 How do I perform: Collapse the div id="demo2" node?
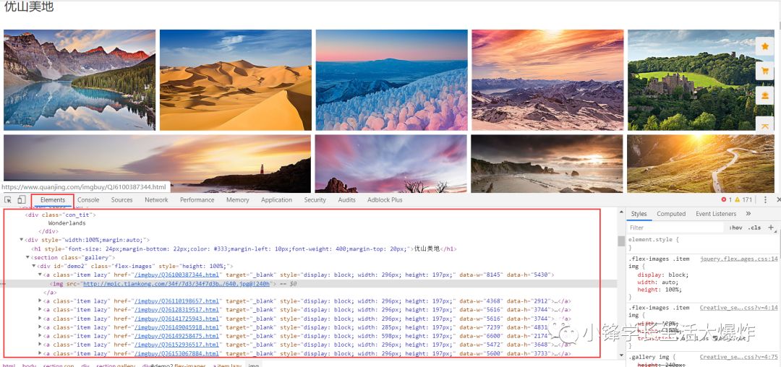[34, 266]
